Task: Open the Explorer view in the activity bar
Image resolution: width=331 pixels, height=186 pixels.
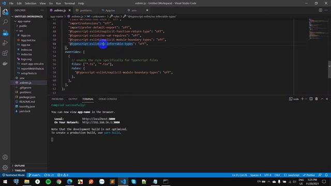Action: click(5, 11)
